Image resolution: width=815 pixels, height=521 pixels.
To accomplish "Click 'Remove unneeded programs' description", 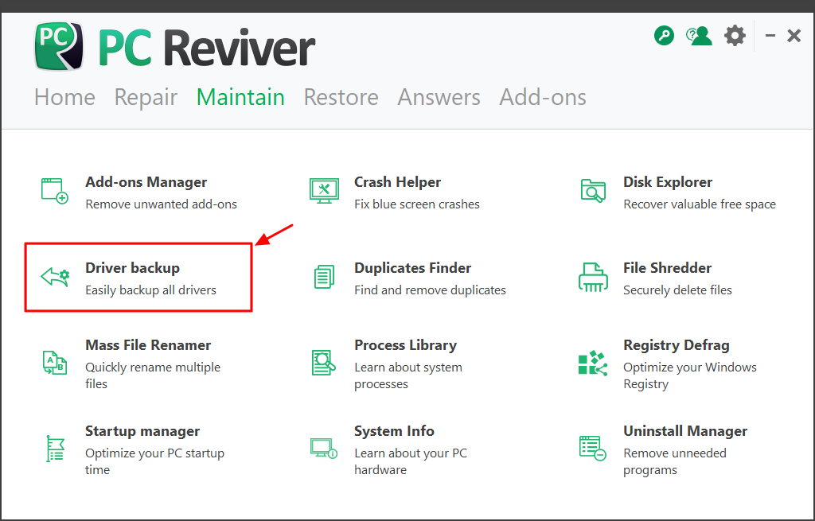I will tap(675, 461).
